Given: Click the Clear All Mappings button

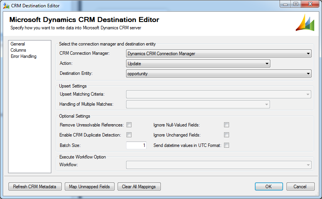Looking at the screenshot, I should (139, 187).
